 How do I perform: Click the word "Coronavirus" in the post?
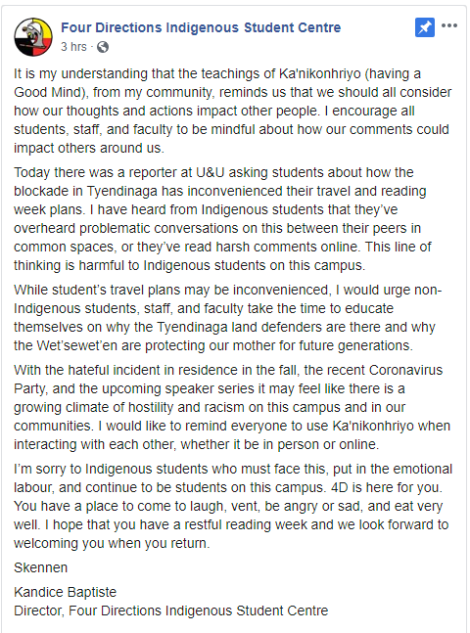coord(405,370)
